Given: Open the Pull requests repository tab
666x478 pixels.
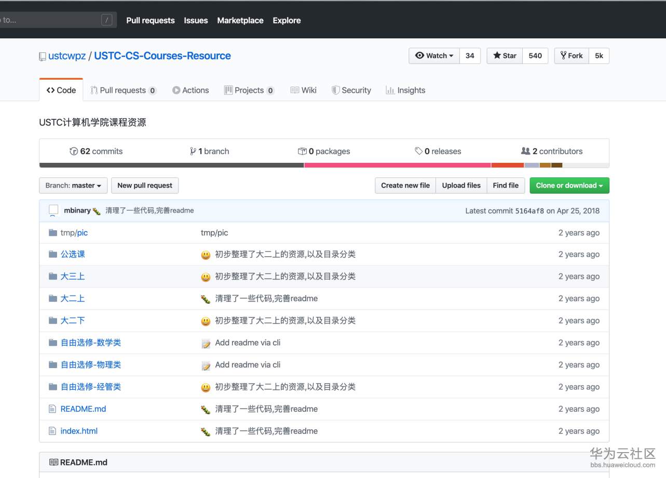Looking at the screenshot, I should [x=124, y=90].
